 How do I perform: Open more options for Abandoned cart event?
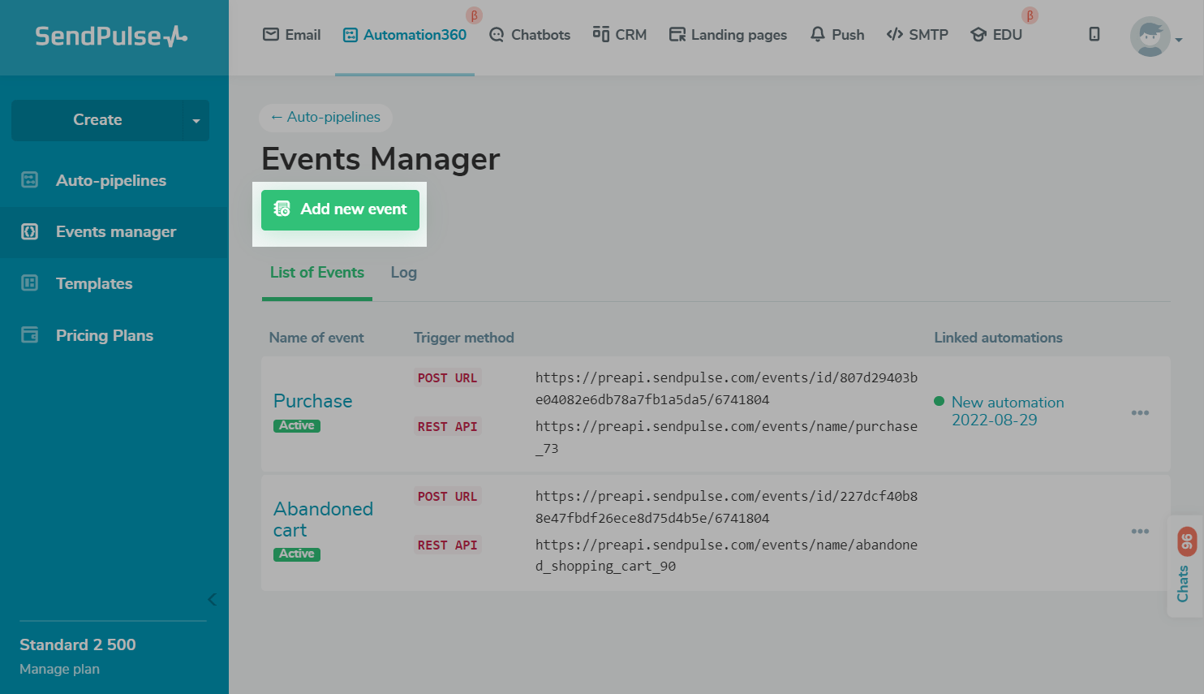coord(1140,532)
